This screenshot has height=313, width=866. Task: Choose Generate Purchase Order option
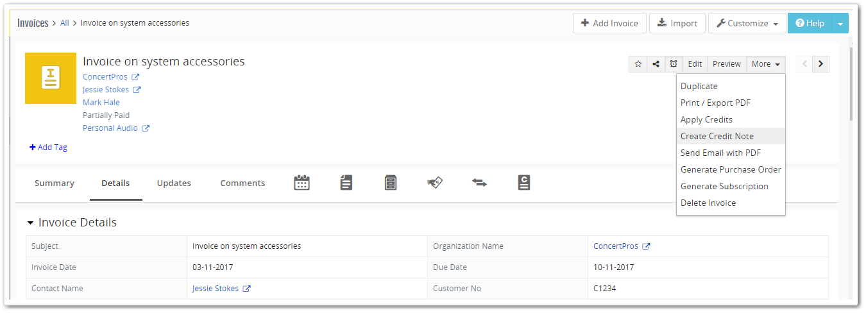(x=731, y=169)
